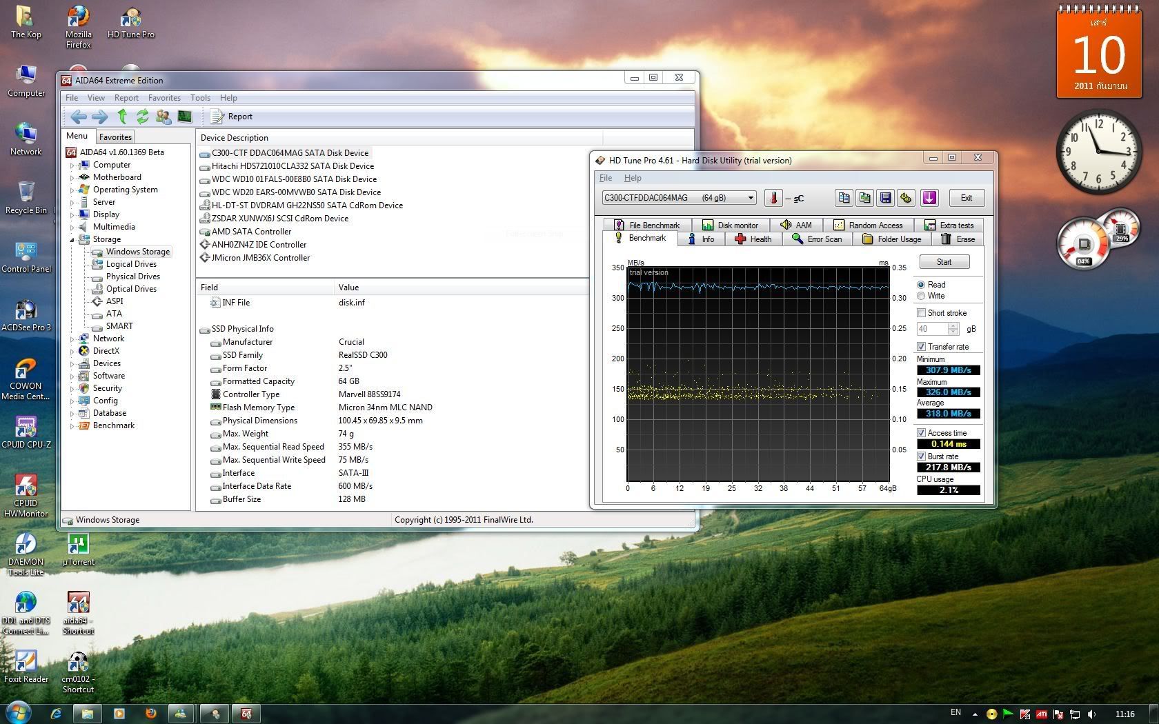The height and width of the screenshot is (724, 1159).
Task: Click the short stroke size field
Action: 932,329
